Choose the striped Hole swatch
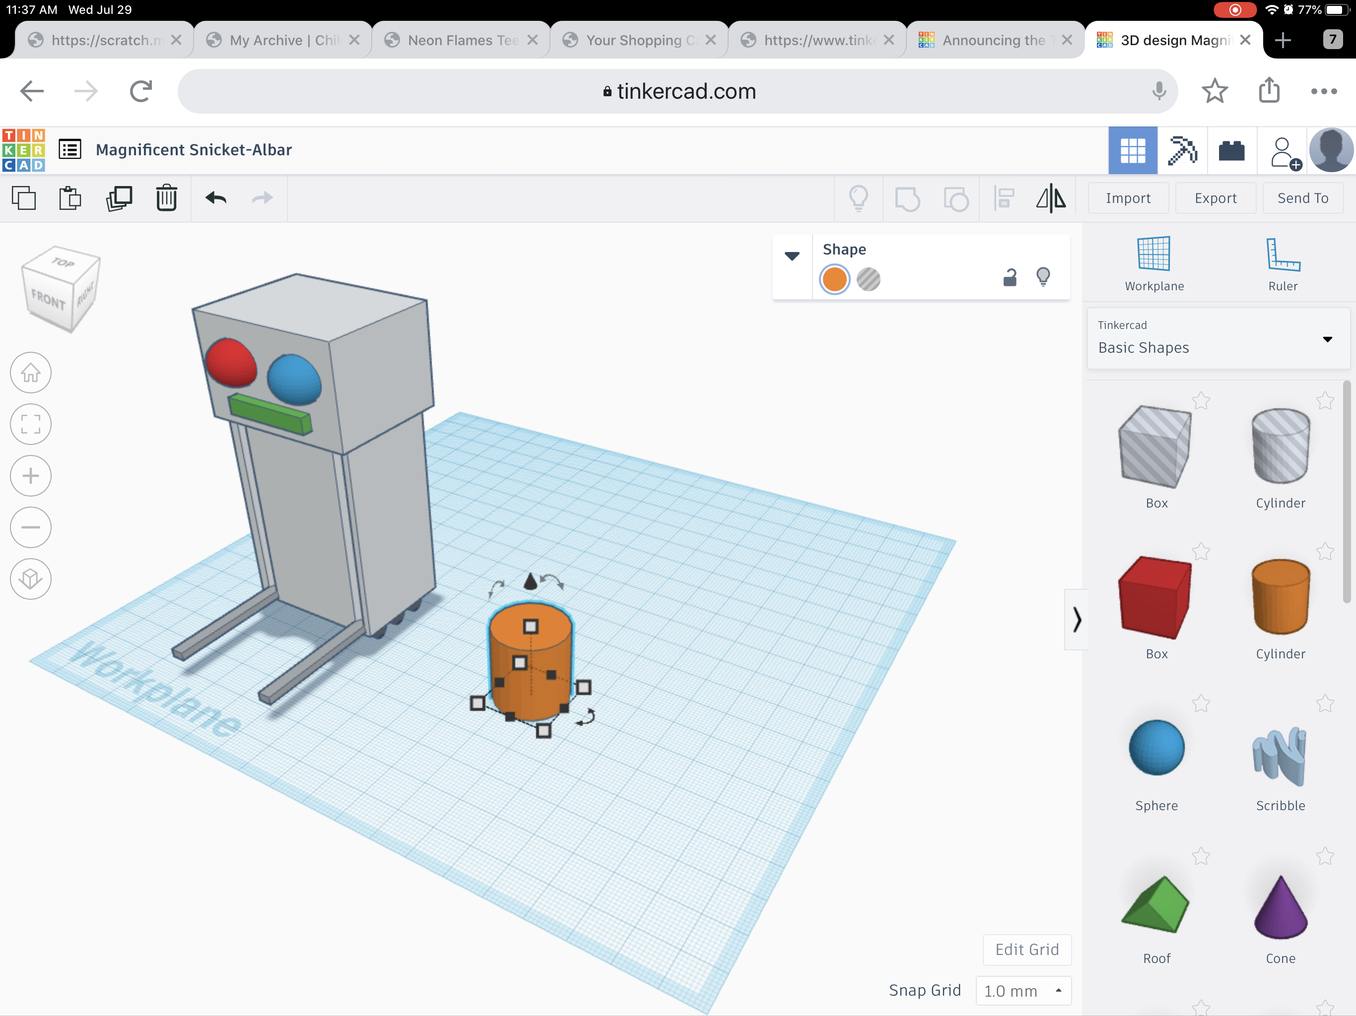Image resolution: width=1356 pixels, height=1016 pixels. [x=868, y=279]
